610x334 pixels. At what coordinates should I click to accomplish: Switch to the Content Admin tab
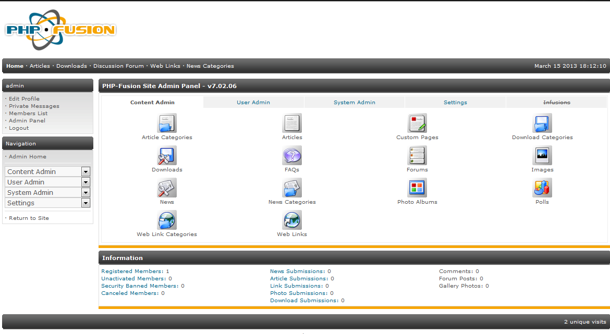point(152,102)
